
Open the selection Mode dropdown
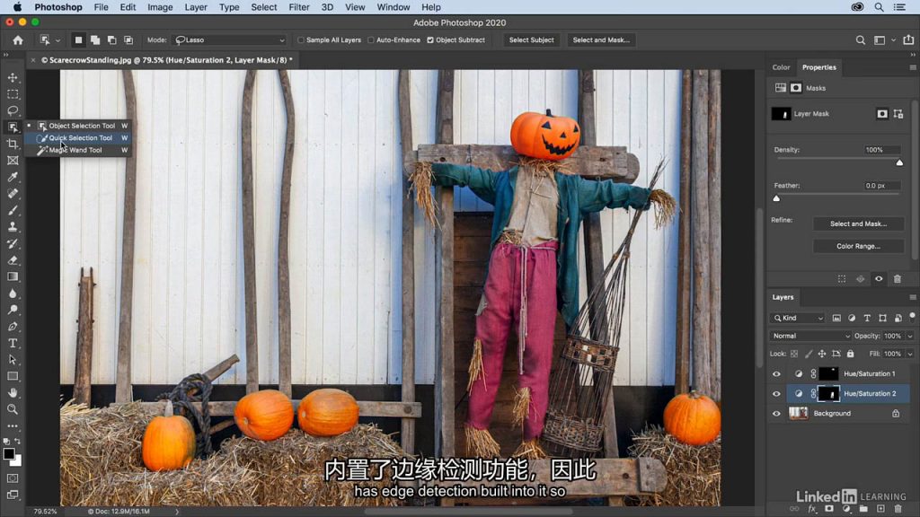pos(229,39)
